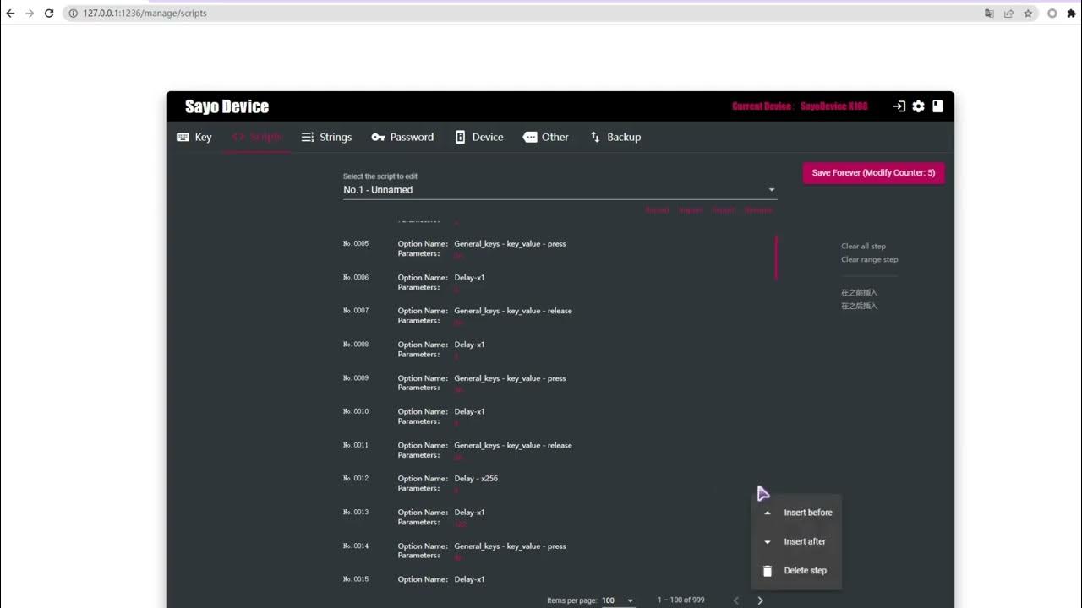Click the Rename link under script selector
The image size is (1082, 608).
tap(758, 210)
